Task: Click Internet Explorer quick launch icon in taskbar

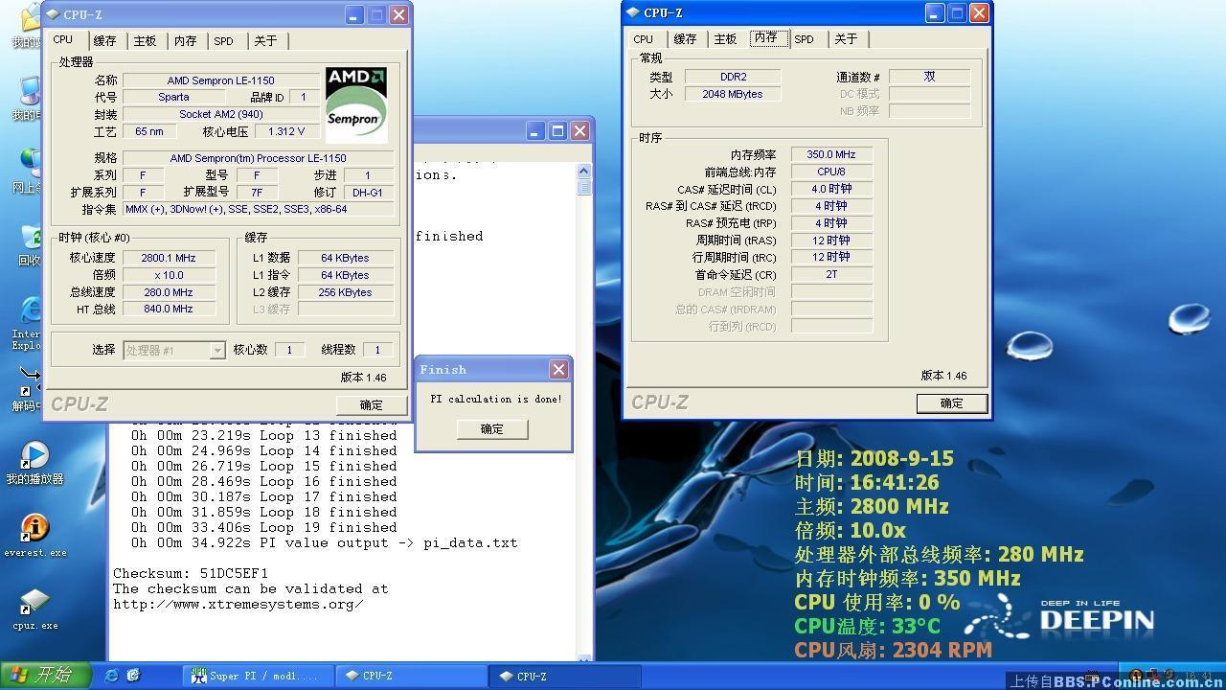Action: (x=111, y=676)
